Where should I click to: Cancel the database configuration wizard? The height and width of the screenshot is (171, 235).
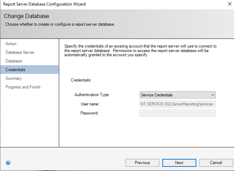coord(216,163)
